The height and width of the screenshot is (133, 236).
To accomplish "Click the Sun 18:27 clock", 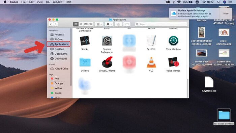I will point(207,2).
